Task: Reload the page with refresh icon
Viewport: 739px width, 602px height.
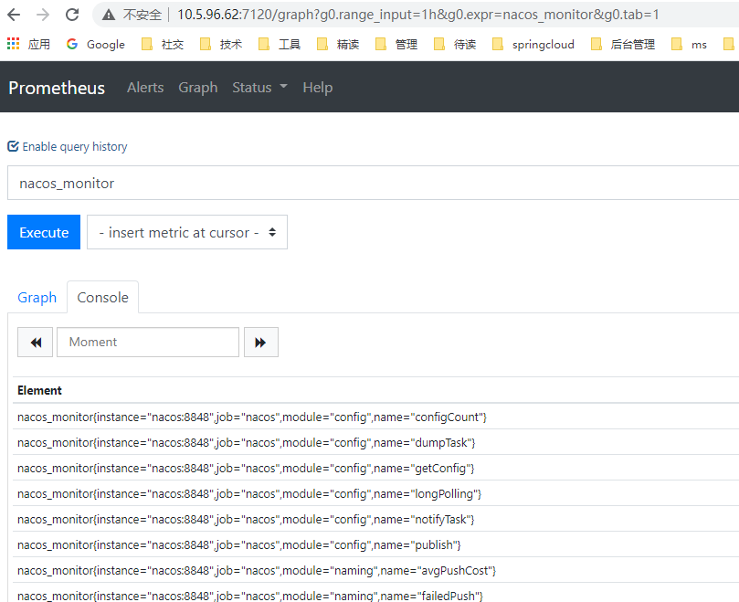Action: point(72,16)
